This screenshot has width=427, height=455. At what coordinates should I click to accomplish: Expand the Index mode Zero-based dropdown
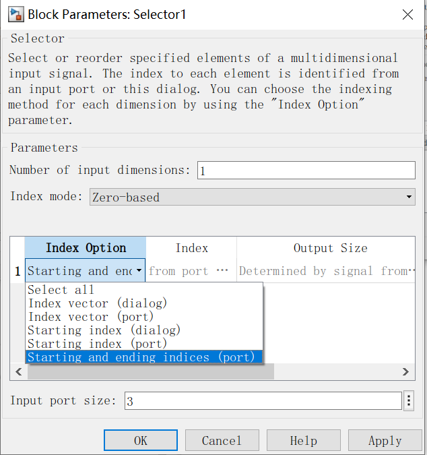[252, 197]
